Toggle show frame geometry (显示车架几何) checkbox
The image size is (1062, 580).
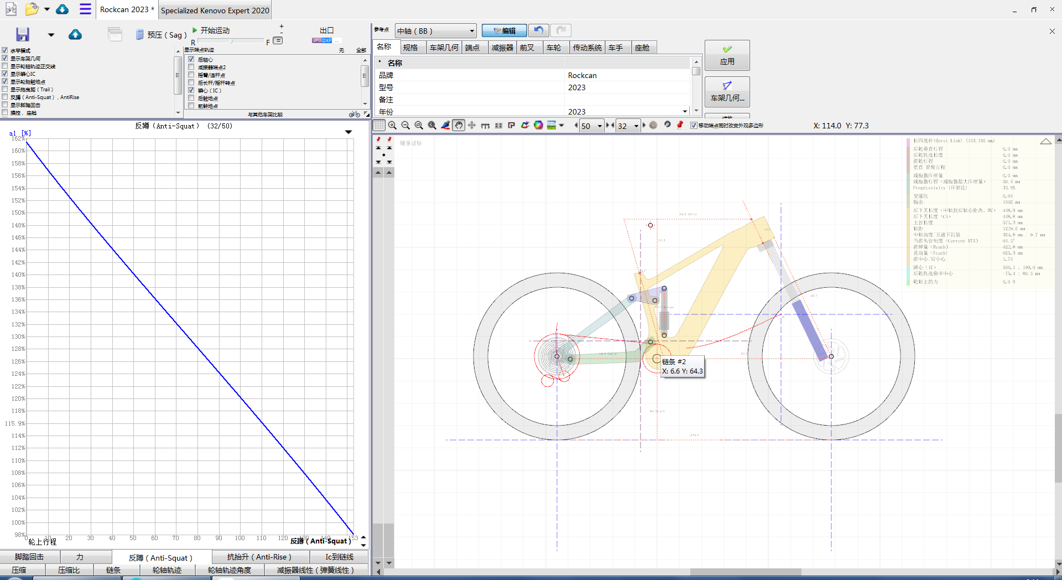click(x=5, y=58)
